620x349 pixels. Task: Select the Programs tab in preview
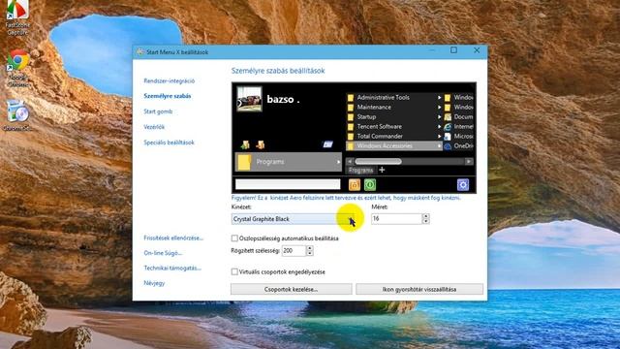[360, 171]
